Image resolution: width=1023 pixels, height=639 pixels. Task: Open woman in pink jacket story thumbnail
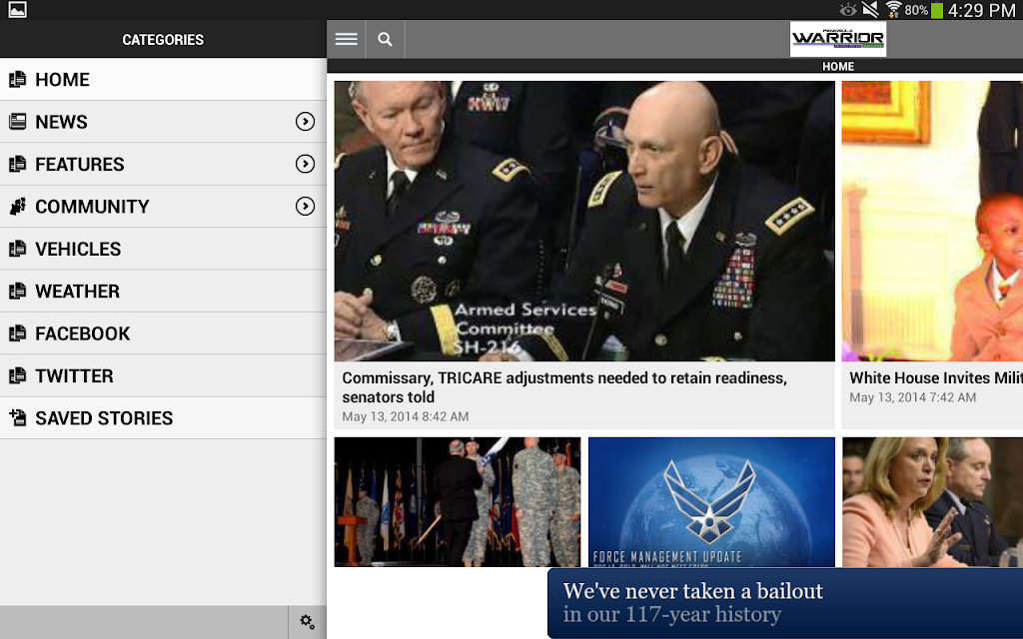(932, 501)
